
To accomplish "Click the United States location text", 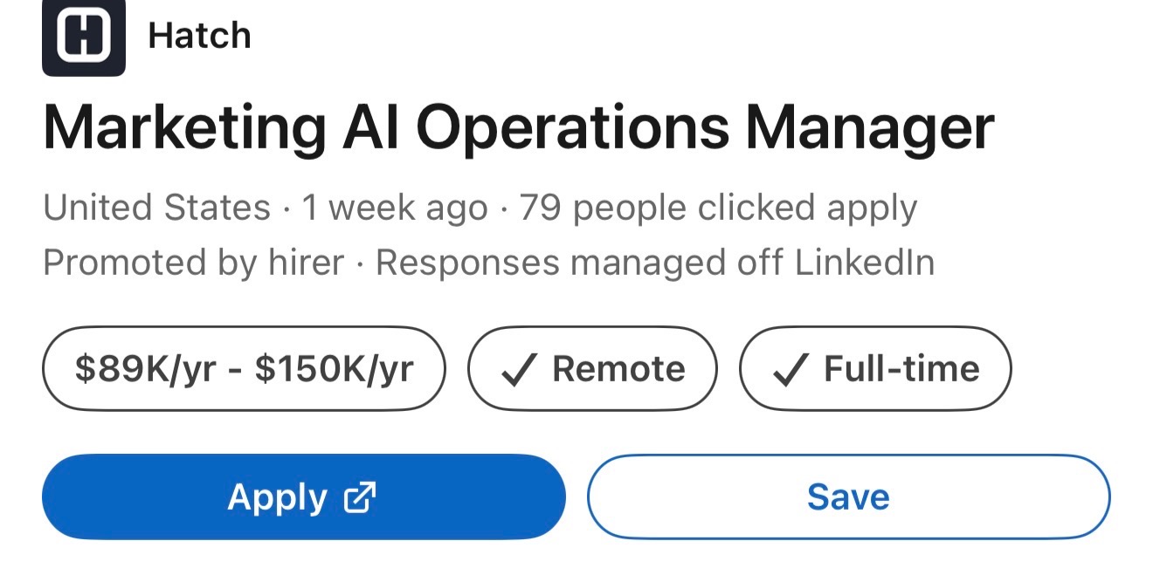I will coord(156,209).
